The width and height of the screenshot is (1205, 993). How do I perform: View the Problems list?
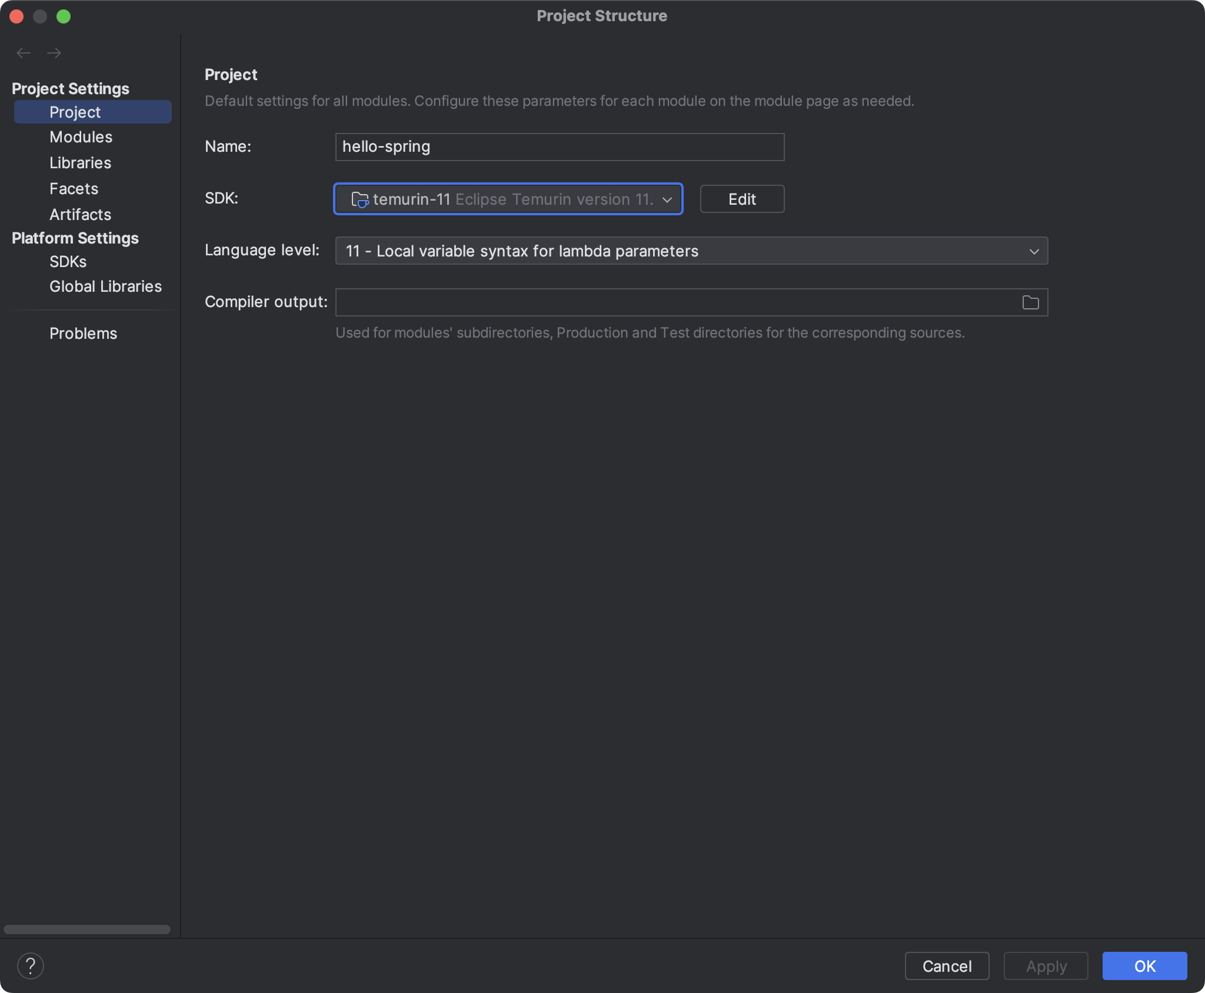point(83,334)
